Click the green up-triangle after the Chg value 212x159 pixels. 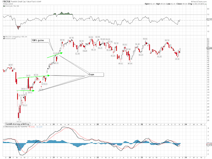pos(206,4)
